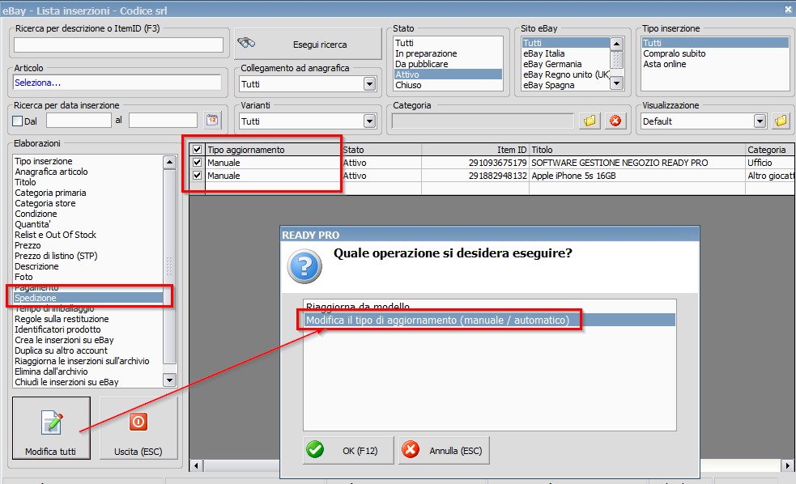Image resolution: width=796 pixels, height=484 pixels.
Task: Click the description or ItemID search field
Action: 118,45
